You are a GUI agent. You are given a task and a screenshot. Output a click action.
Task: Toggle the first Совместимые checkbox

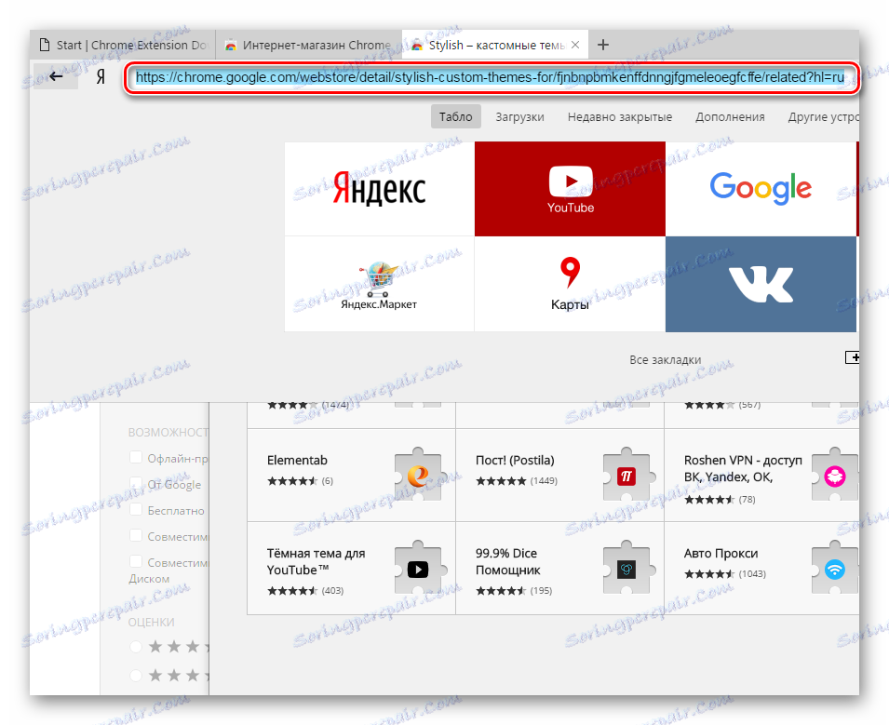tap(136, 536)
